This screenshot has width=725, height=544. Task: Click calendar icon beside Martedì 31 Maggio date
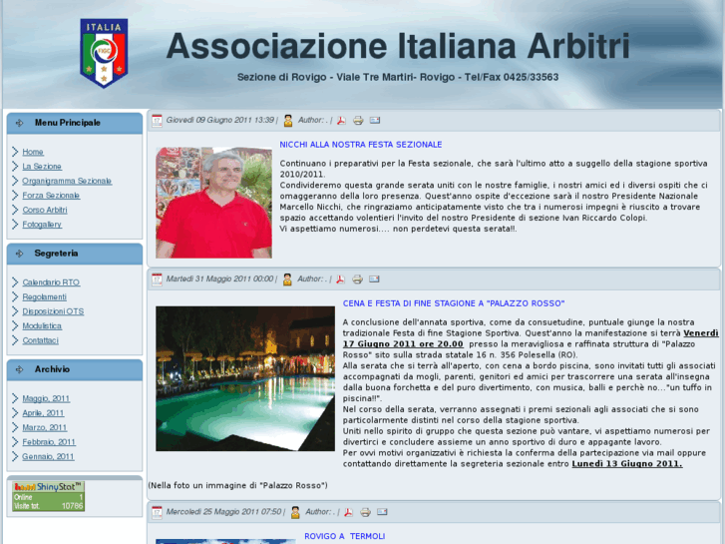[158, 279]
